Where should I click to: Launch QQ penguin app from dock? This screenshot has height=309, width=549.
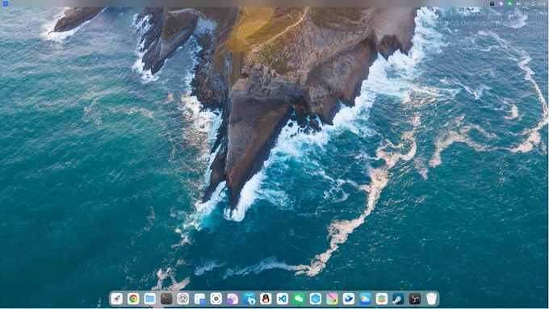[266, 299]
